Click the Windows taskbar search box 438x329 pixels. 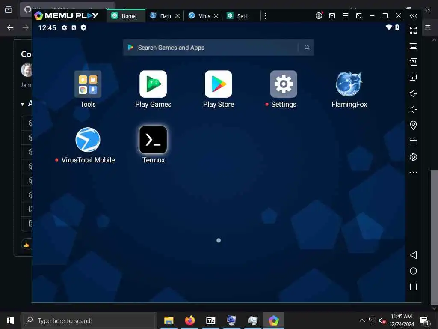[89, 320]
